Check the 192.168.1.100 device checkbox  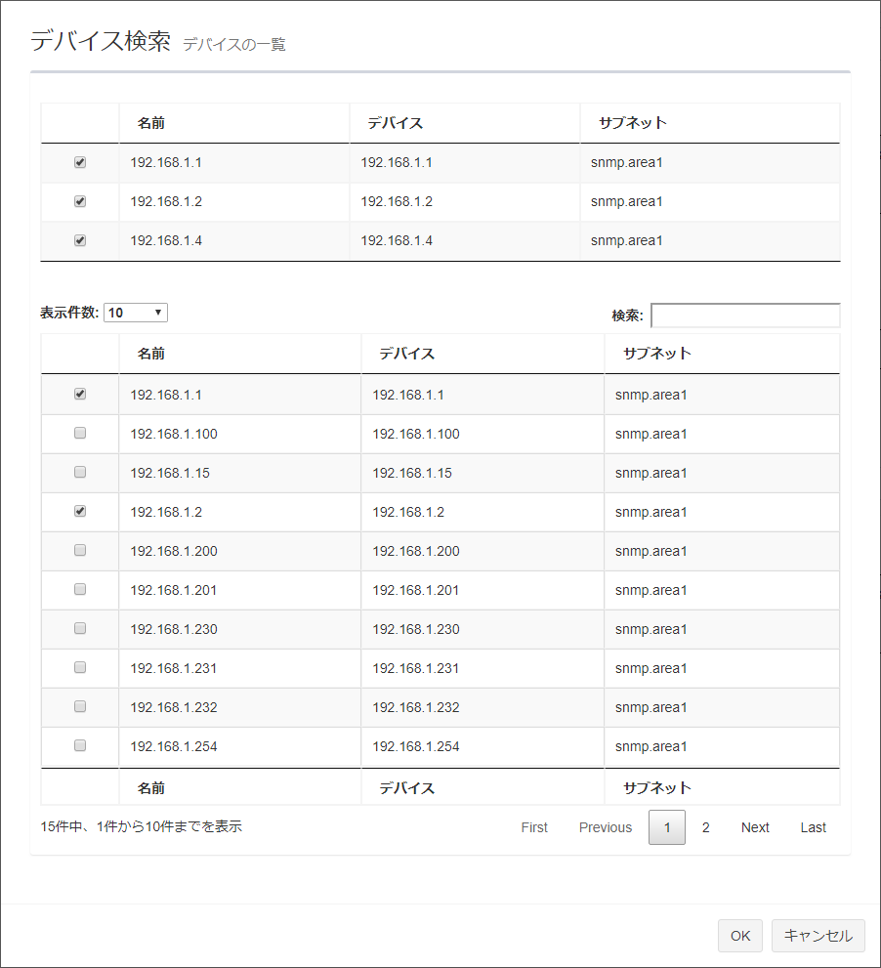pos(80,433)
